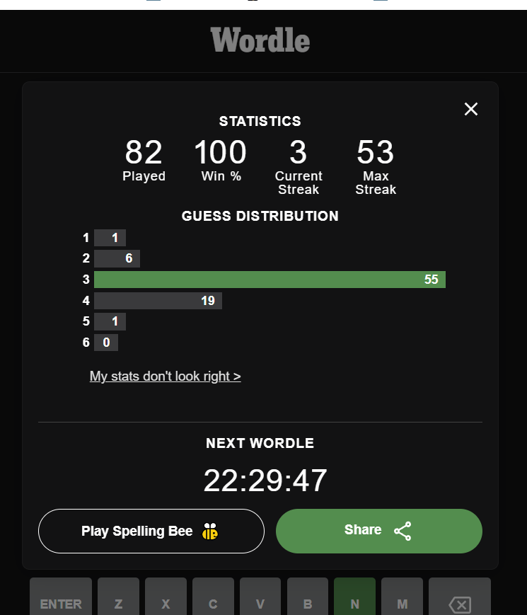Click the next Wordle countdown timer
This screenshot has height=615, width=527.
[265, 481]
